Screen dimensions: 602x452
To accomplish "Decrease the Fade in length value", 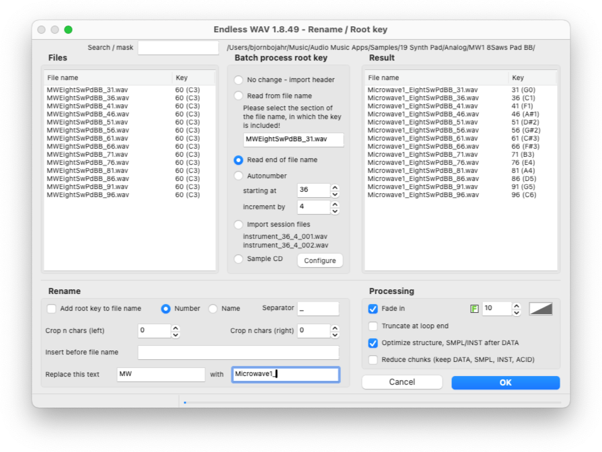I will [517, 313].
